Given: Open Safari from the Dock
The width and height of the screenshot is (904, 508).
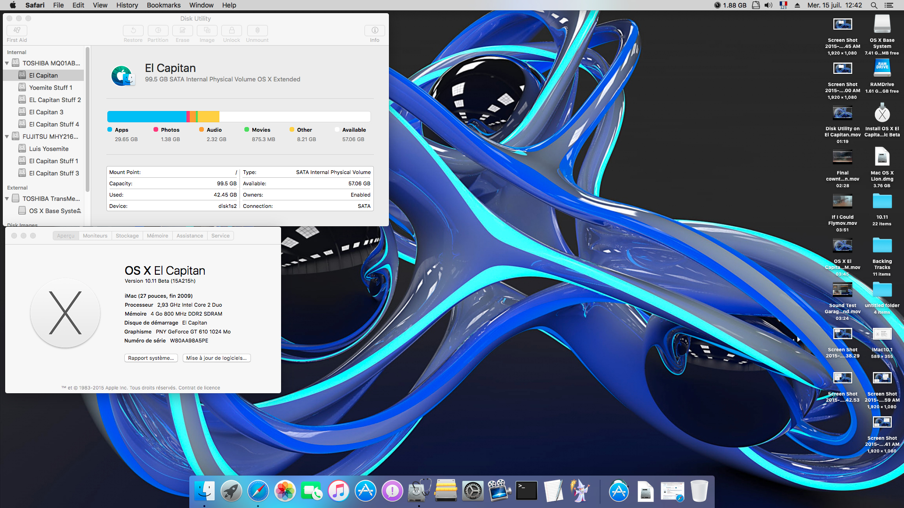Looking at the screenshot, I should (x=258, y=491).
